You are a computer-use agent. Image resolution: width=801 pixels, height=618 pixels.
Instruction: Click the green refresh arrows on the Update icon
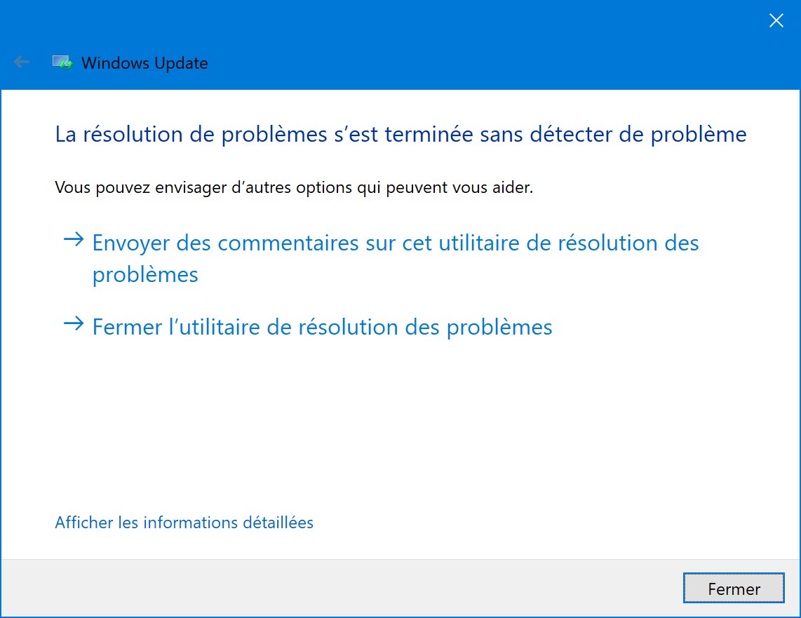[x=66, y=65]
